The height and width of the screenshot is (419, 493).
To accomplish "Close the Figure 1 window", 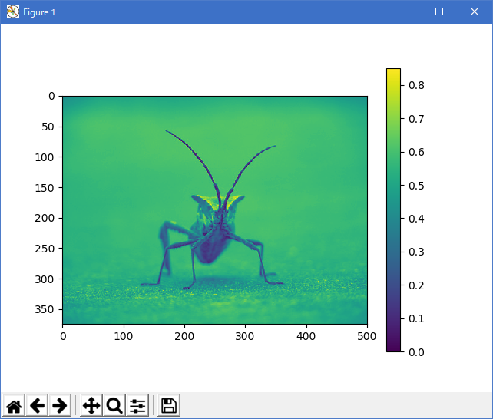I will (x=475, y=12).
